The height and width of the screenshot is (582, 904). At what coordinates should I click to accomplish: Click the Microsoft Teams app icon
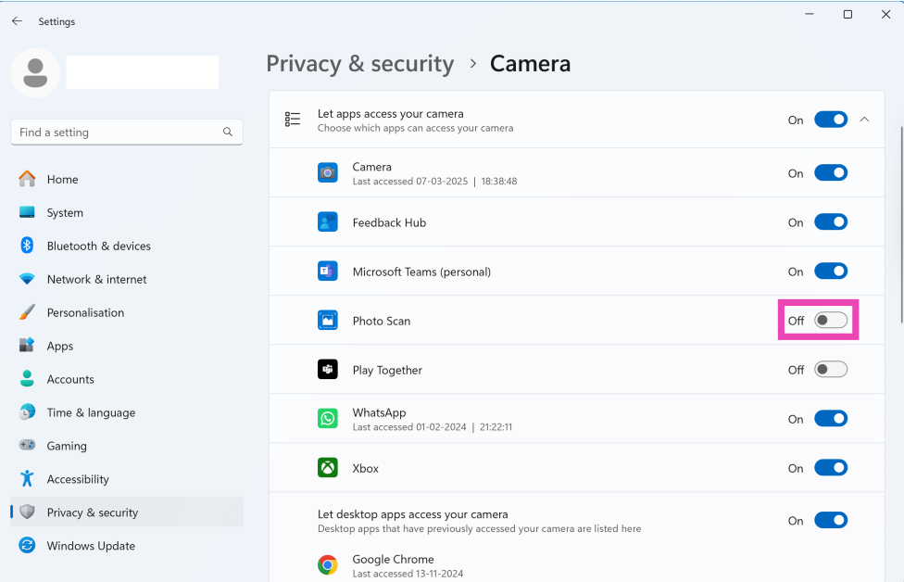click(x=328, y=272)
